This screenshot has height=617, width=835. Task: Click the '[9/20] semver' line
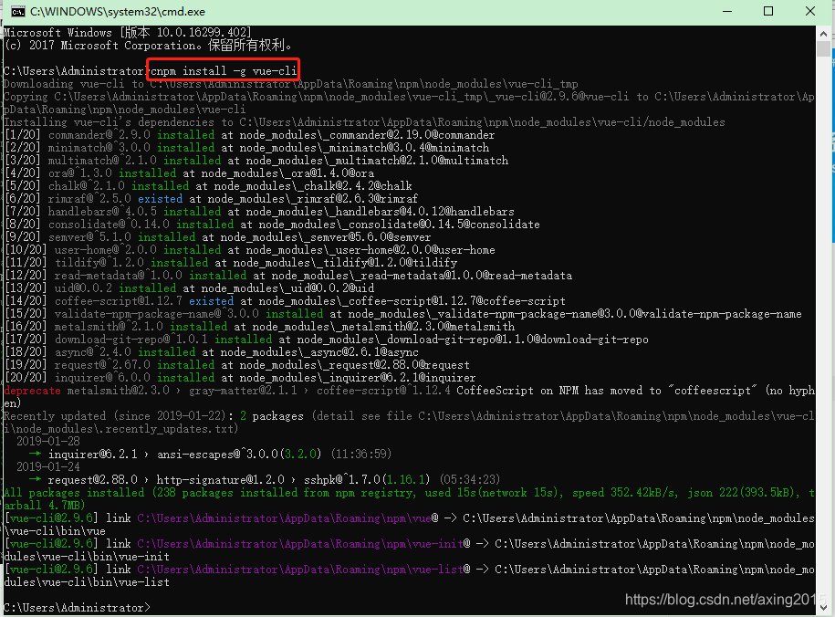pos(218,237)
